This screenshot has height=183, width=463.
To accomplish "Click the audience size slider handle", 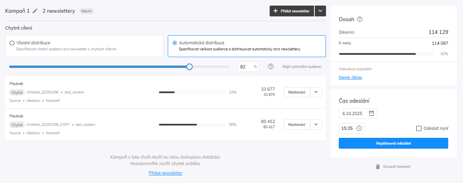I will (189, 67).
